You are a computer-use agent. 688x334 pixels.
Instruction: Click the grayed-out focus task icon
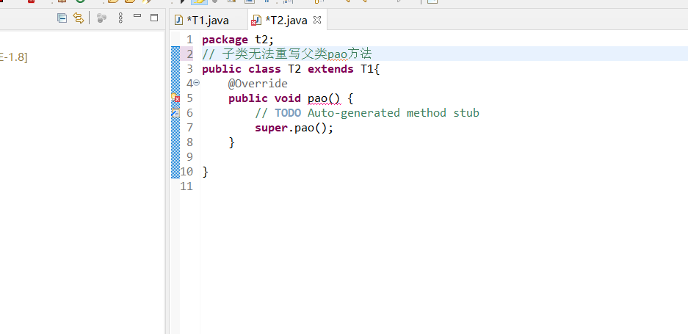102,18
